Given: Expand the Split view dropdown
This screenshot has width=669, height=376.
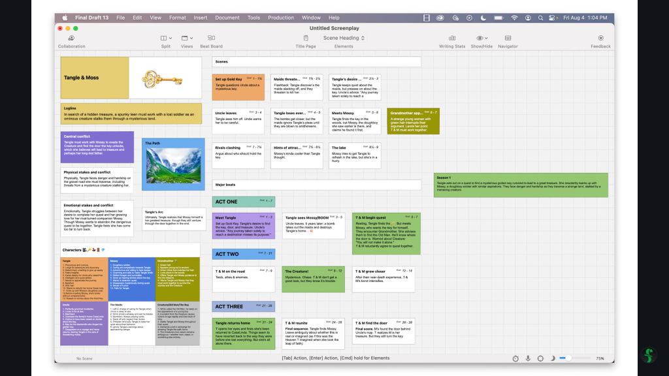Looking at the screenshot, I should [x=166, y=39].
